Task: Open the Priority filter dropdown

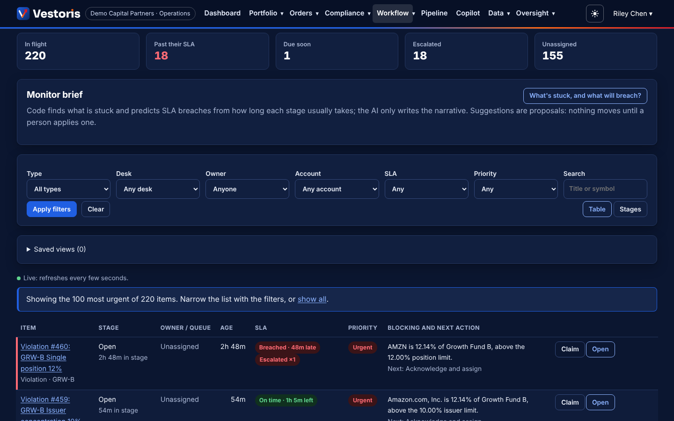Action: tap(516, 189)
